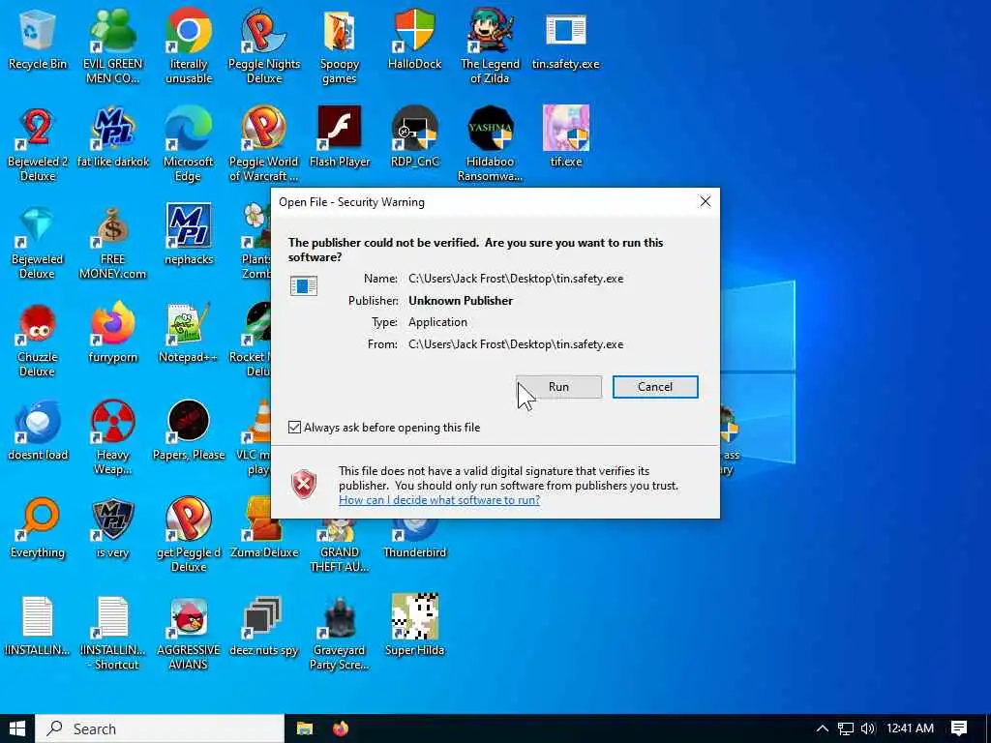Viewport: 991px width, 743px height.
Task: Select the Zuma Deluxe desktop icon
Action: (263, 529)
